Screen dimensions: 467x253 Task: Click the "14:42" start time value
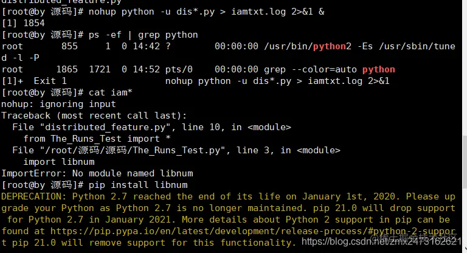tap(146, 46)
